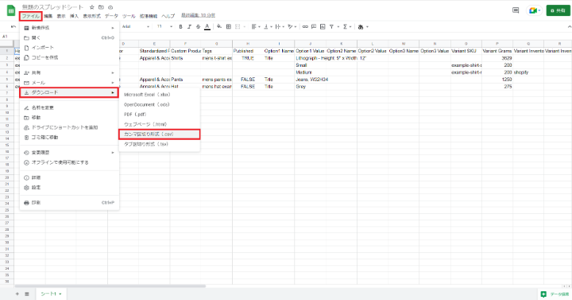Open the Arial font dropdown
Screen dimensions: 572x300
pos(136,27)
